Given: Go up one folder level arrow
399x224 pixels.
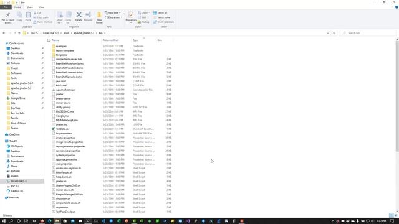Looking at the screenshot, I should tap(19, 33).
